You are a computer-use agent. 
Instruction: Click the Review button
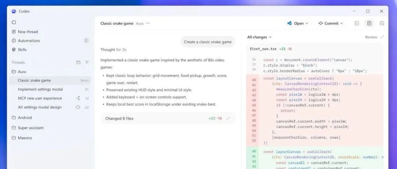(371, 37)
